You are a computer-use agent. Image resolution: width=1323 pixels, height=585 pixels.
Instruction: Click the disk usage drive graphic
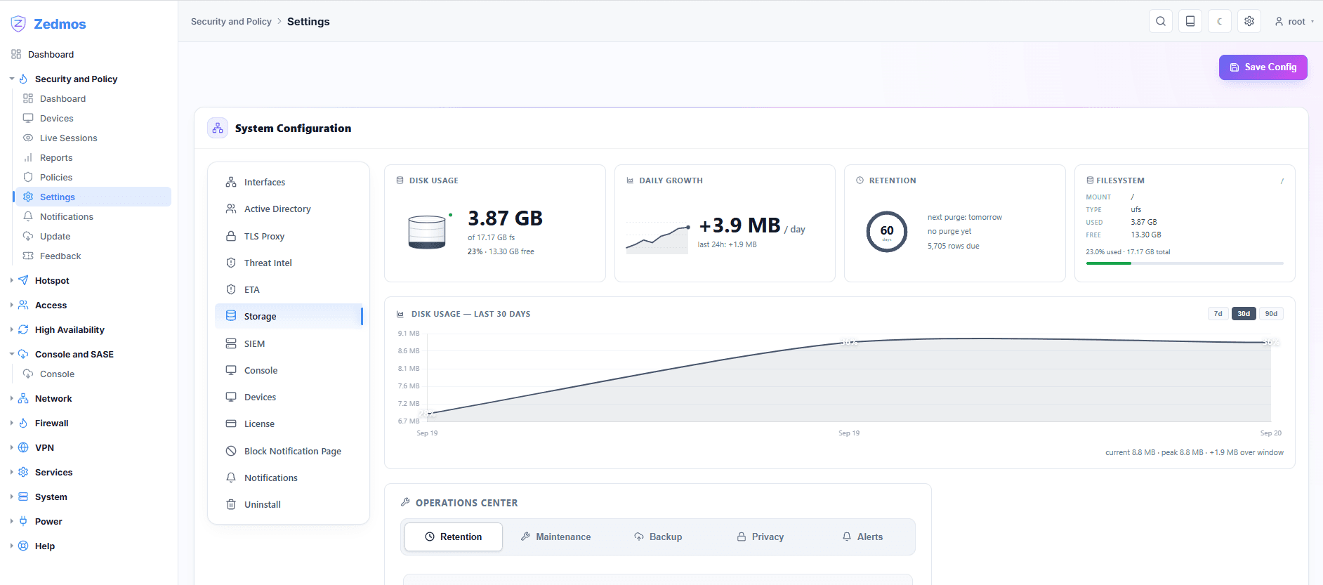[427, 232]
